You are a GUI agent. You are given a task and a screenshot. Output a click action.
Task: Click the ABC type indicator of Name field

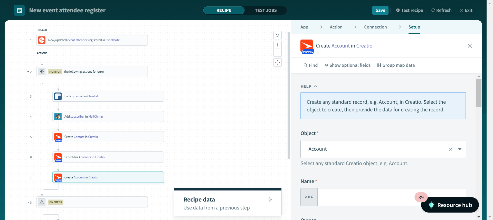(x=309, y=197)
